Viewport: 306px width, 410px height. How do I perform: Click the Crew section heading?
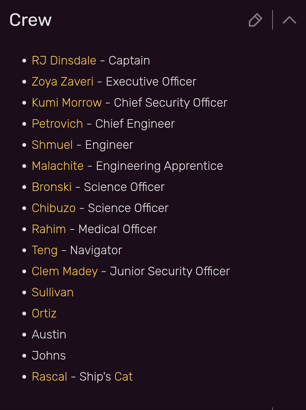coord(30,20)
